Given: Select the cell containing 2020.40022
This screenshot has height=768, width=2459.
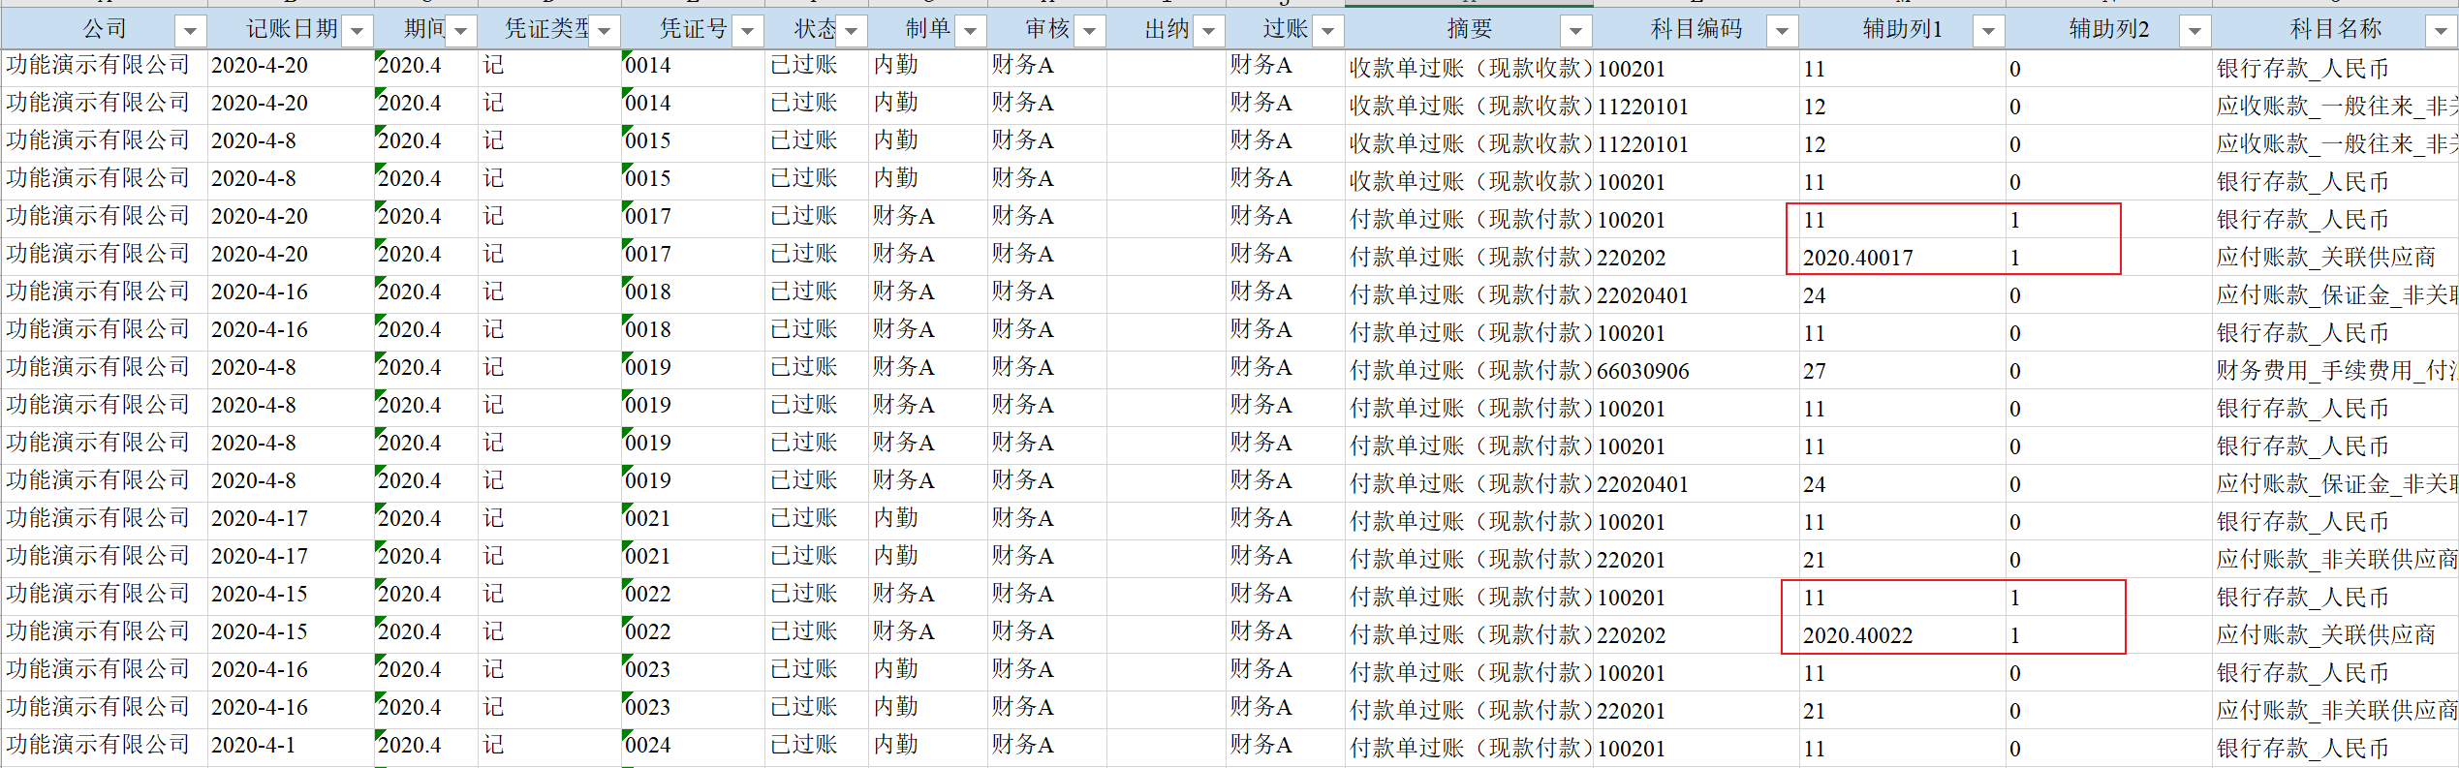Looking at the screenshot, I should (1899, 635).
